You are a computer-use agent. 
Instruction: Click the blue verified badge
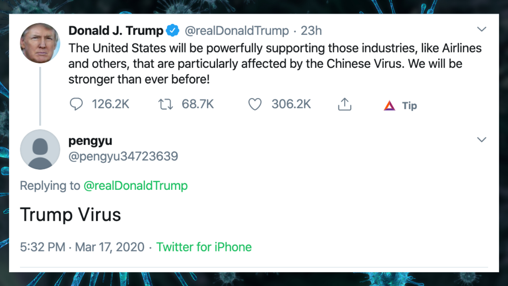(x=173, y=31)
